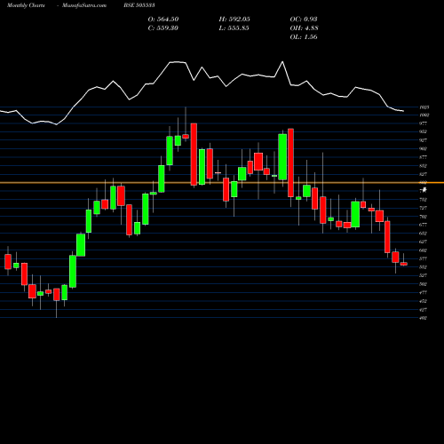Click the last red candle on the chart
This screenshot has width=444, height=444.
pos(404,264)
